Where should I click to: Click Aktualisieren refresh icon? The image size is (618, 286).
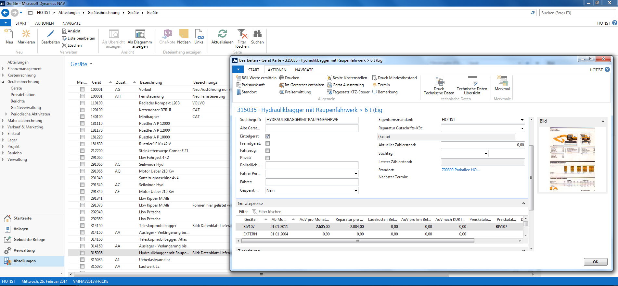pyautogui.click(x=222, y=36)
